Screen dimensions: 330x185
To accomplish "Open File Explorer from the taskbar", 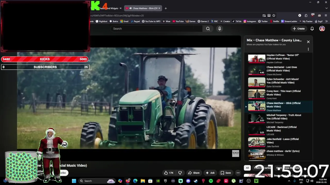I will [x=143, y=181].
